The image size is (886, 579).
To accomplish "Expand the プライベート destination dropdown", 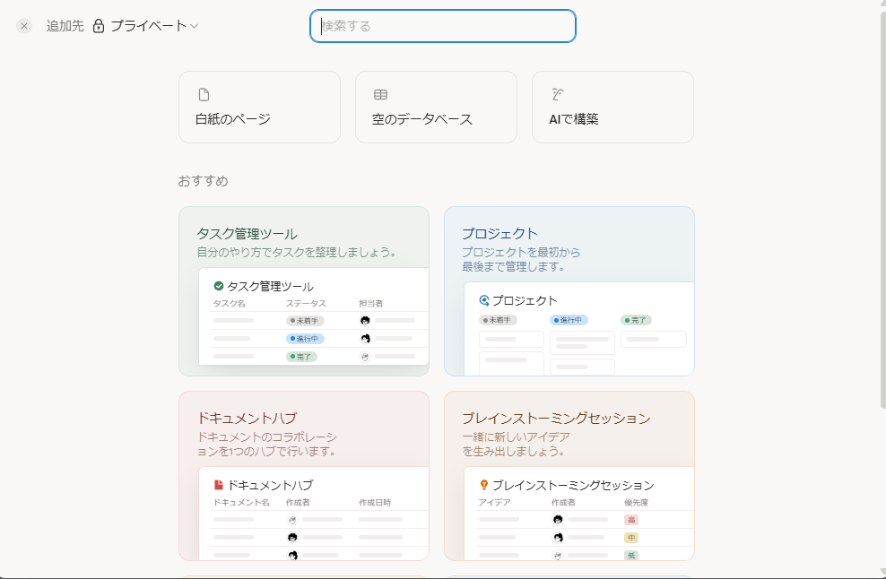I will tap(148, 26).
